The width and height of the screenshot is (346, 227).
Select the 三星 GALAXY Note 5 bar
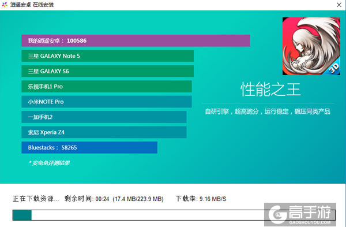click(x=107, y=56)
